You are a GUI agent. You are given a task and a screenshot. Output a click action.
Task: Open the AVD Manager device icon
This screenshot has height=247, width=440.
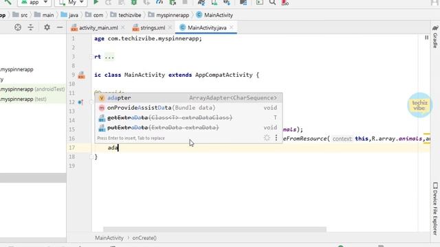pyautogui.click(x=214, y=3)
